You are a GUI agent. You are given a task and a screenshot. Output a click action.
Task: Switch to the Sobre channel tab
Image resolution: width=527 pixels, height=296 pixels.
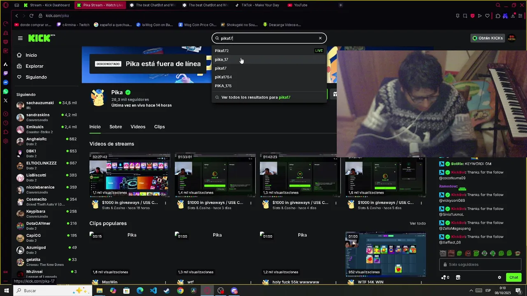click(x=116, y=127)
